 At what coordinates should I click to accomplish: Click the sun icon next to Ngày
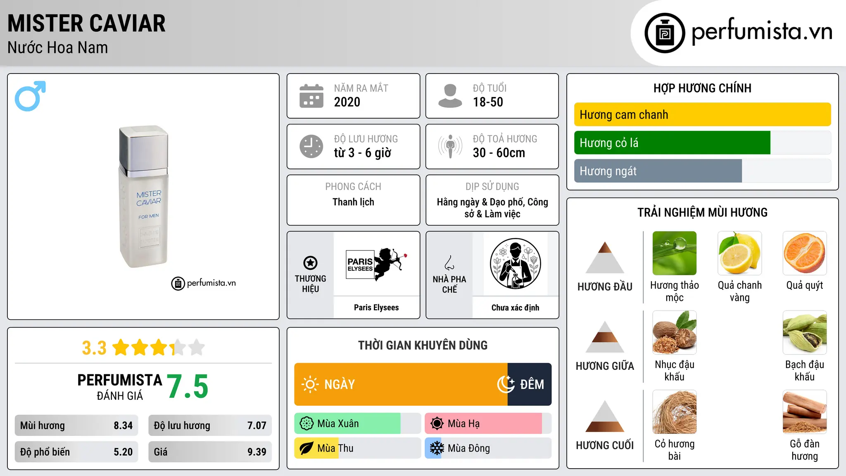(x=310, y=384)
